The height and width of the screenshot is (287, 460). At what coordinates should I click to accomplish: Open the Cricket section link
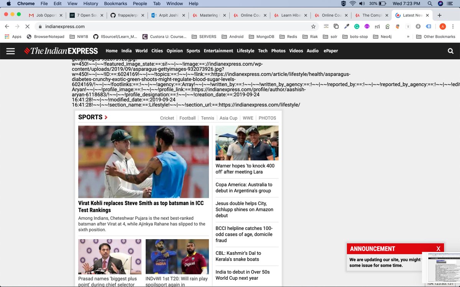click(167, 118)
